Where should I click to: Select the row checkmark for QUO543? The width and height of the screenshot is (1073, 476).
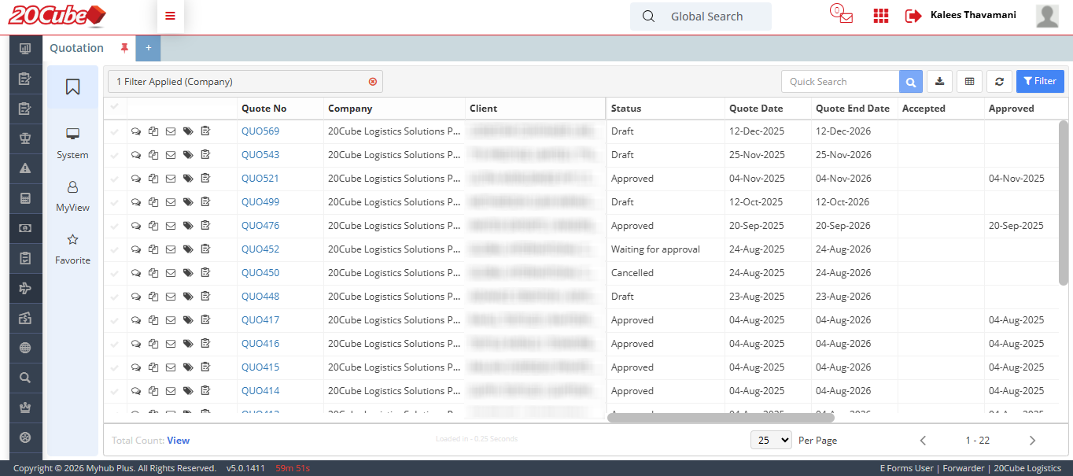115,155
